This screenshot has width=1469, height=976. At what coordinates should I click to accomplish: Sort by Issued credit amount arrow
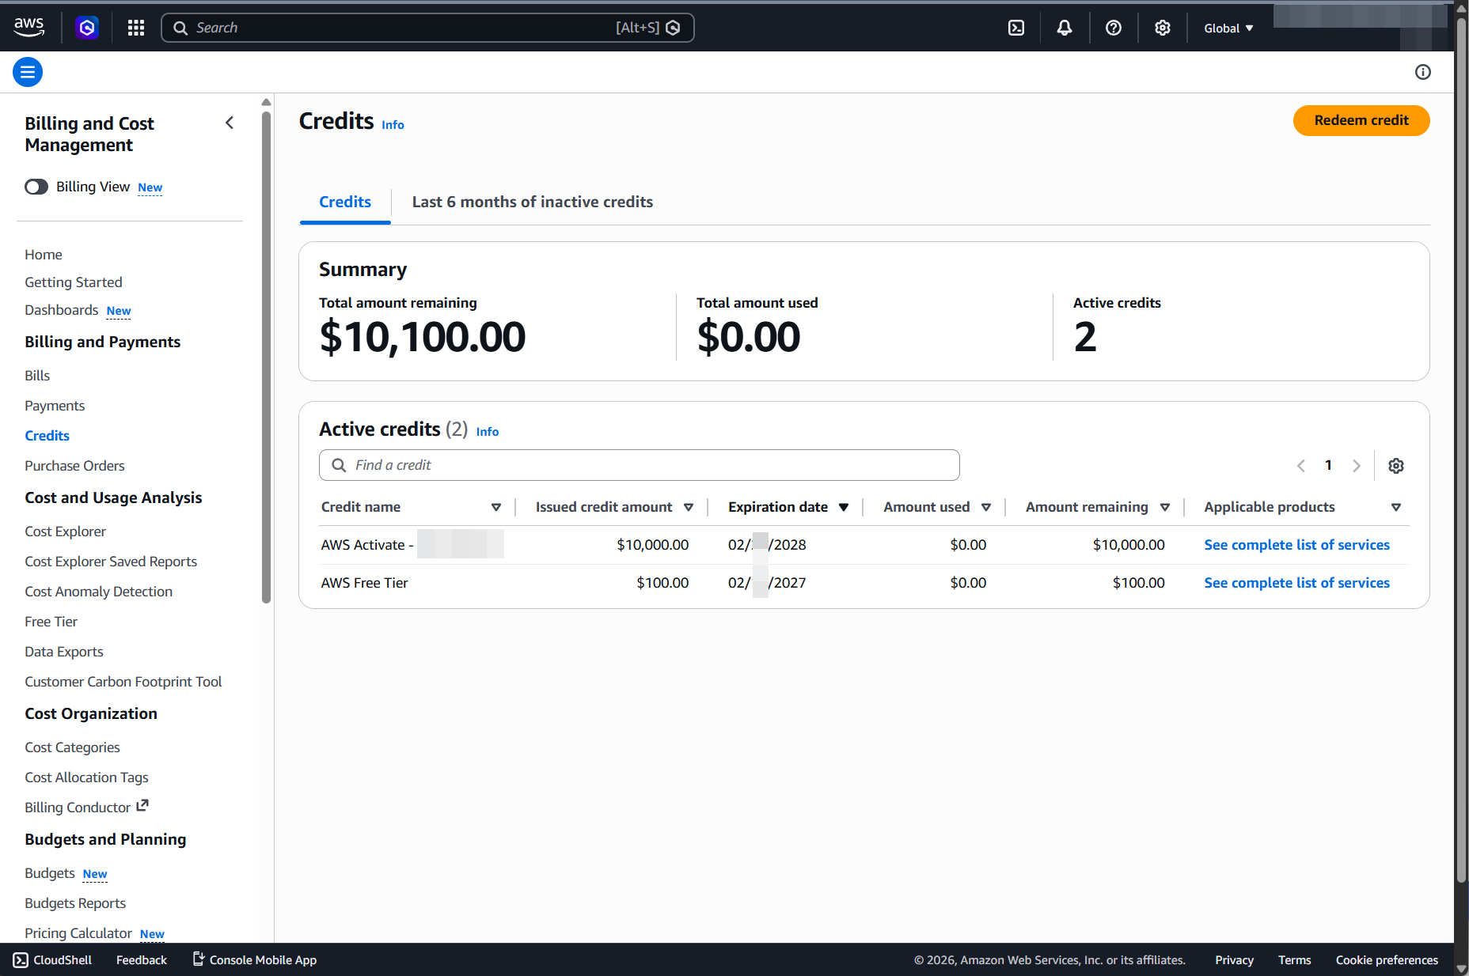(x=689, y=507)
